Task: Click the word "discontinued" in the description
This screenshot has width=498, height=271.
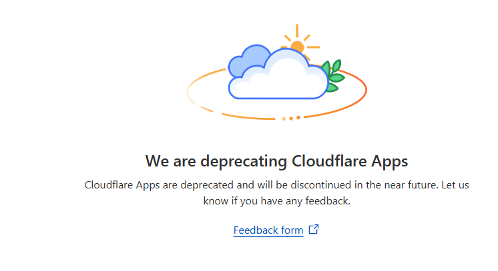Action: point(277,184)
